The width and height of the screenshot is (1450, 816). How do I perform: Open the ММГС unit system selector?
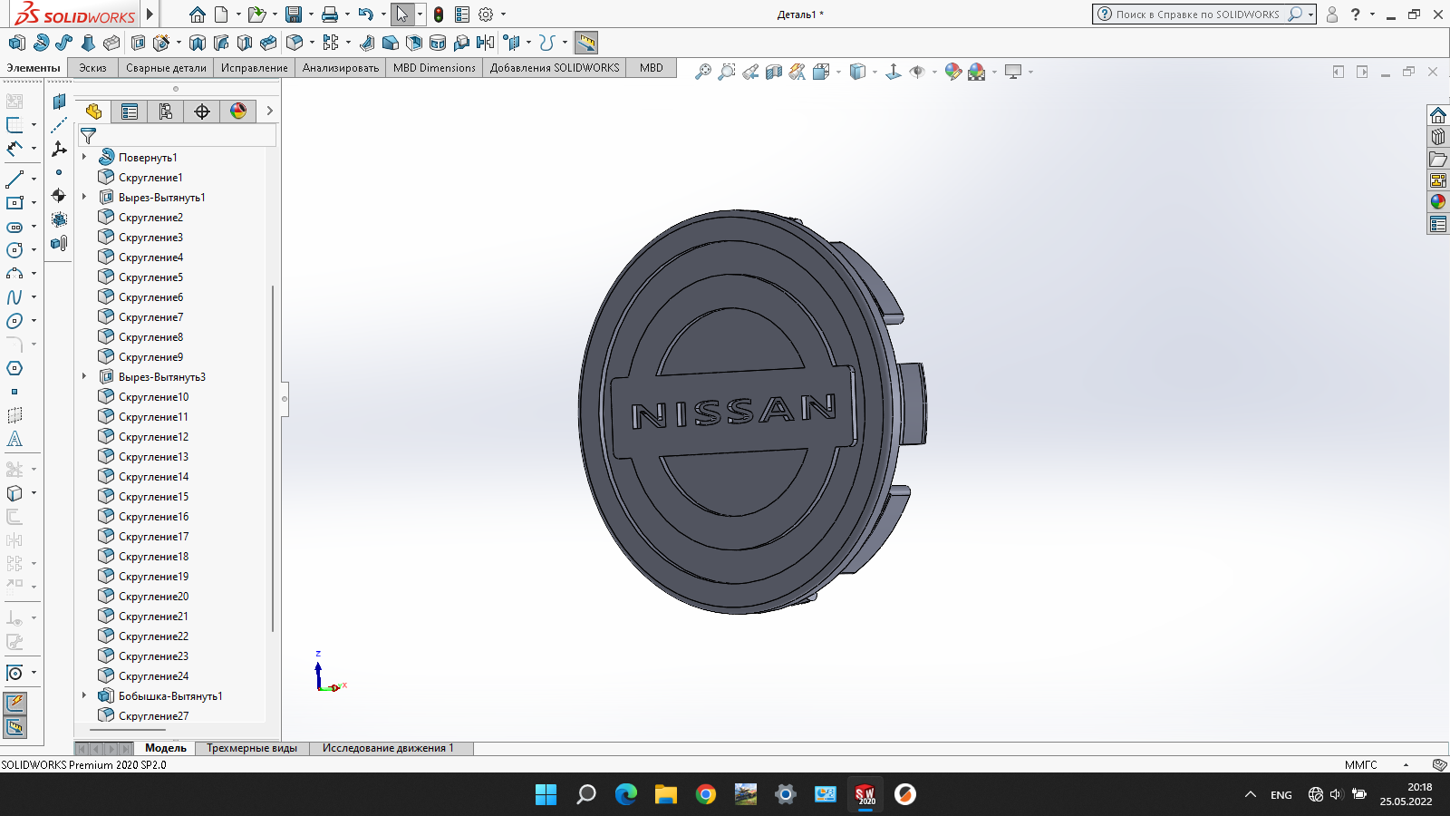pos(1361,764)
